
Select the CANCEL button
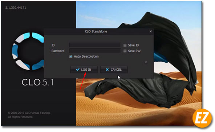click(114, 70)
